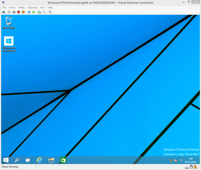Open File Explorer from taskbar
This screenshot has height=170, width=201.
pyautogui.click(x=51, y=160)
